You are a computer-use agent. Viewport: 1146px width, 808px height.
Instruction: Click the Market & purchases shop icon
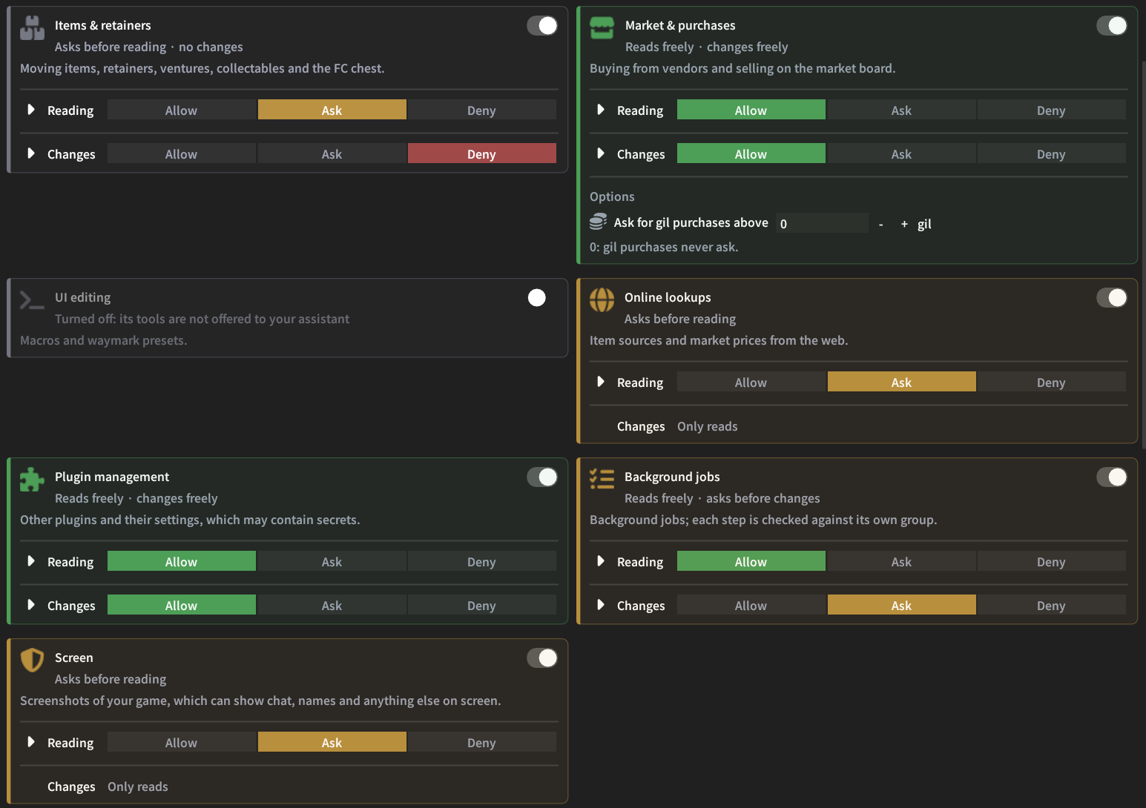pos(602,28)
